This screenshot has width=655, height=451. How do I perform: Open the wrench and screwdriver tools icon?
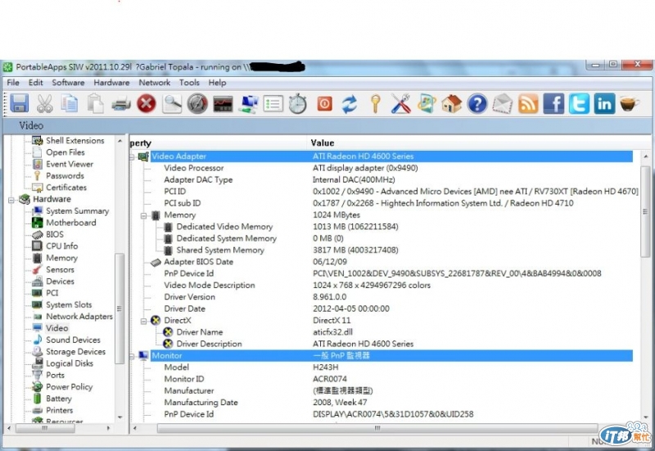point(400,103)
